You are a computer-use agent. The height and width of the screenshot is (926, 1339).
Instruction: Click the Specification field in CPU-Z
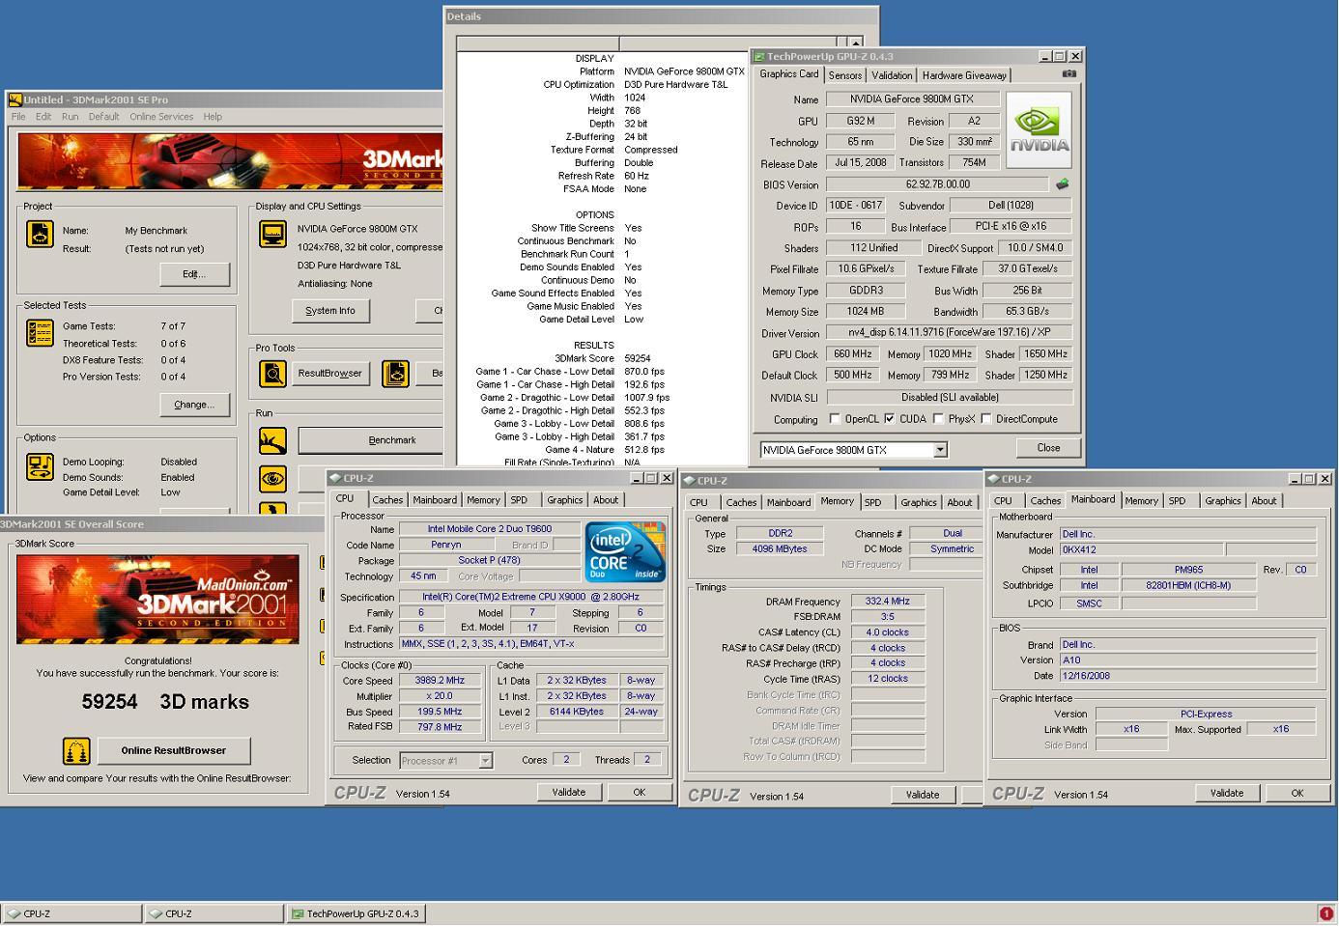tap(530, 597)
